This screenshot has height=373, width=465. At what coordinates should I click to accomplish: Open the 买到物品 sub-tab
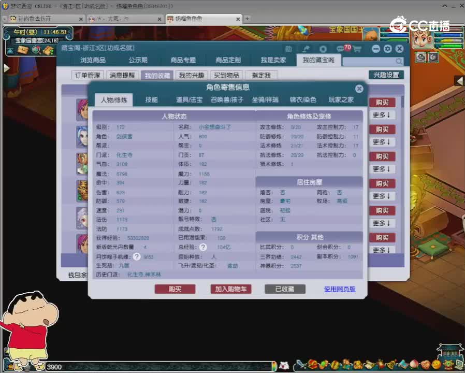226,75
